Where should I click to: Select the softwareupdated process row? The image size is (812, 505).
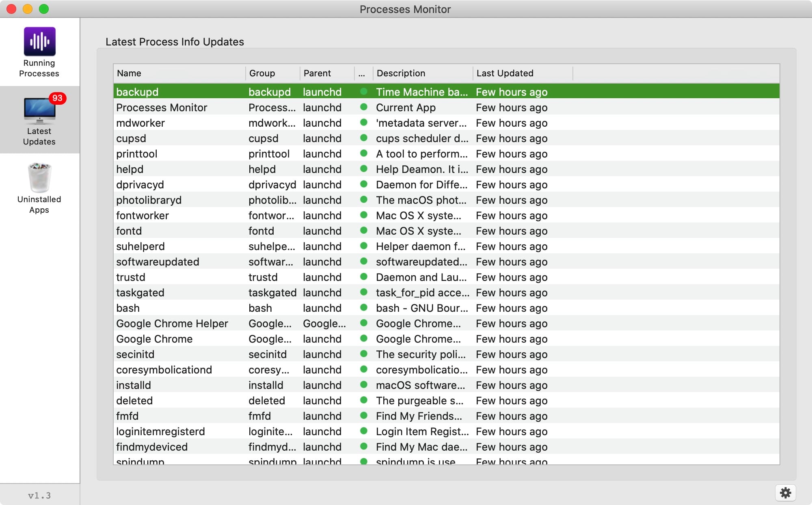(447, 262)
